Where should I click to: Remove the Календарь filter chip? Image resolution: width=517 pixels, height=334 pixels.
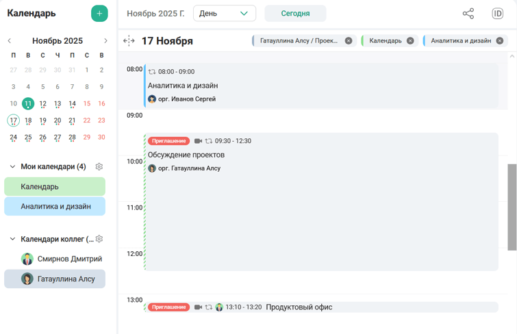[x=410, y=41]
